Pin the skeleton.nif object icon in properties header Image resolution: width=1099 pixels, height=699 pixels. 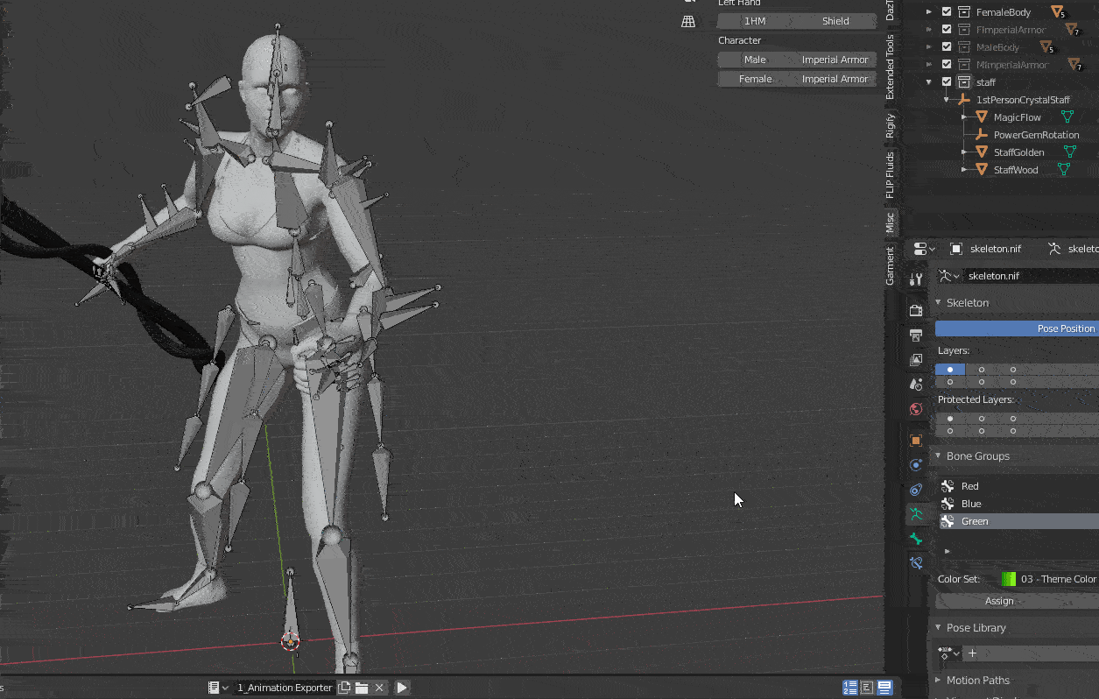coord(956,249)
